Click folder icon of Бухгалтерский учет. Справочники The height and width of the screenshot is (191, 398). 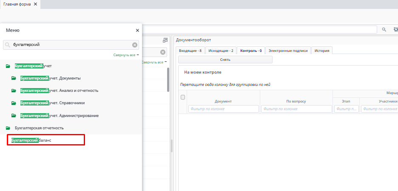tap(14, 103)
